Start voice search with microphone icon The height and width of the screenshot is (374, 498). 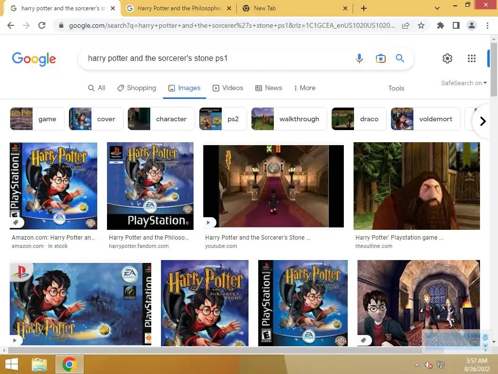[359, 58]
